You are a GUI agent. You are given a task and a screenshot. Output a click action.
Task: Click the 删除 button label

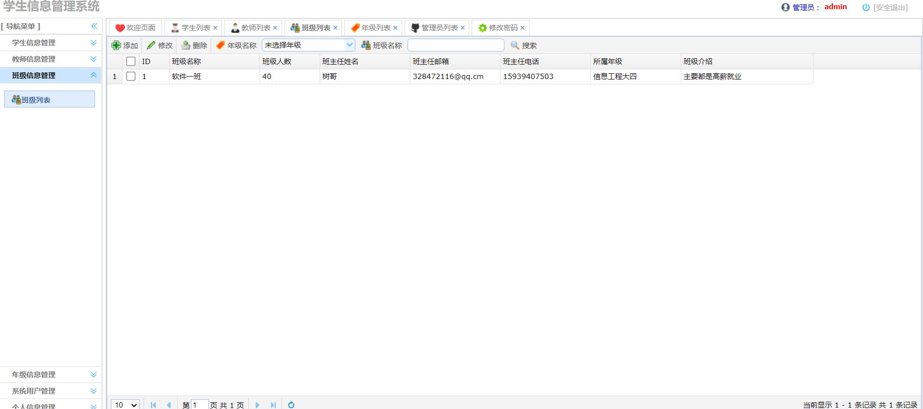[x=200, y=45]
